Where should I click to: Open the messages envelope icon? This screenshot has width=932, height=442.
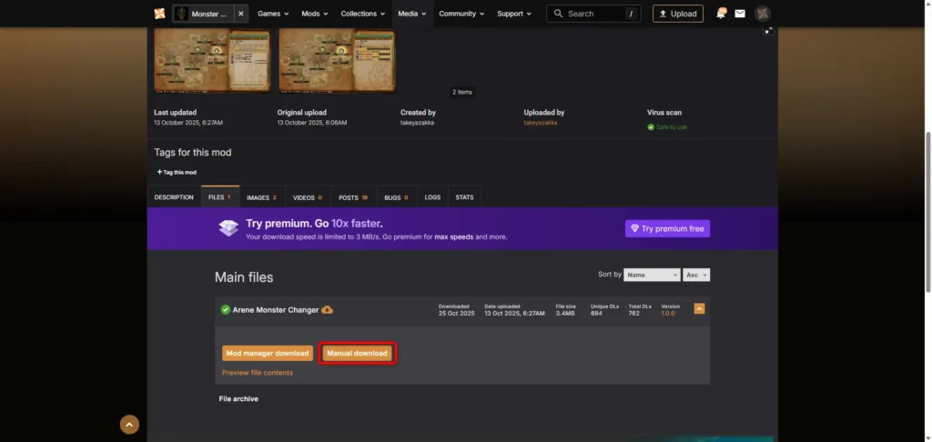(740, 14)
